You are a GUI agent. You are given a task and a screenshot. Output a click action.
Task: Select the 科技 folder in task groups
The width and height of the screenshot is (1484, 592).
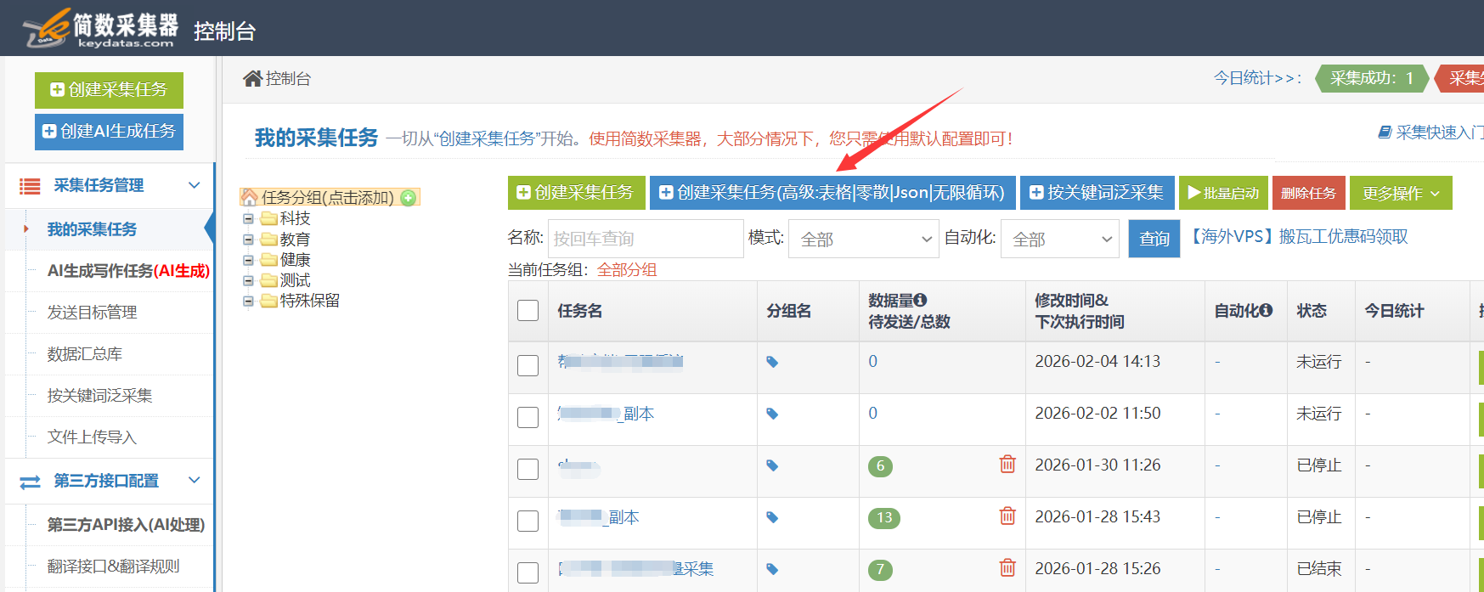click(x=295, y=219)
